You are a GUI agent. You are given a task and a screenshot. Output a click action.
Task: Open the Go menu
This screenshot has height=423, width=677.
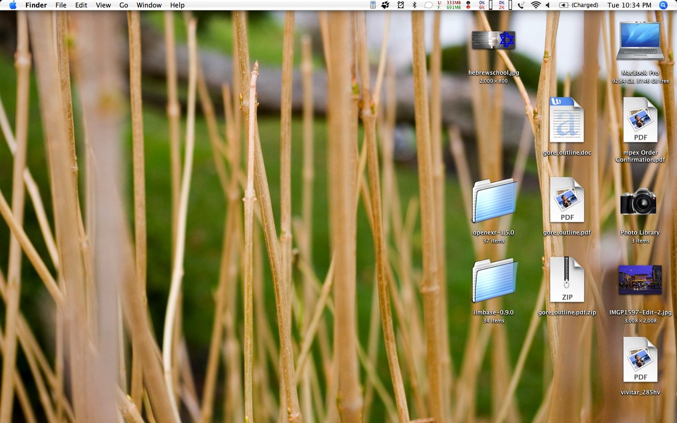point(124,5)
